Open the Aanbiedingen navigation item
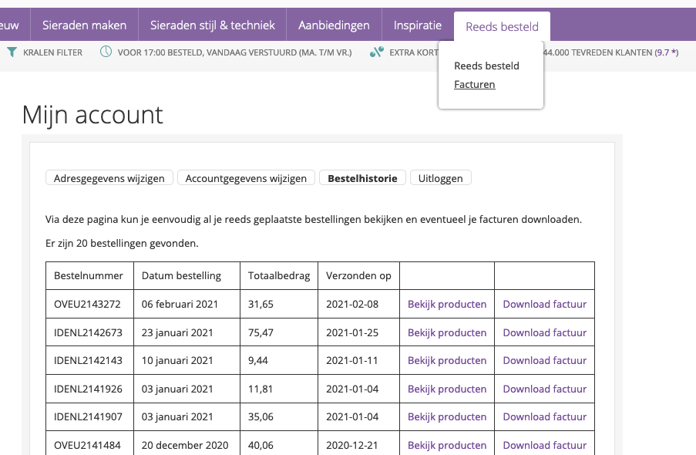 (x=334, y=25)
